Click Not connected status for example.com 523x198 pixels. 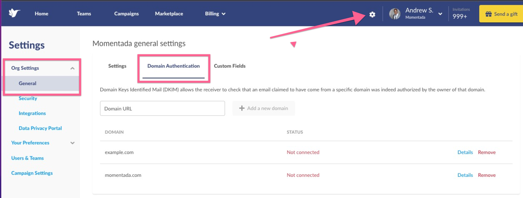(303, 152)
